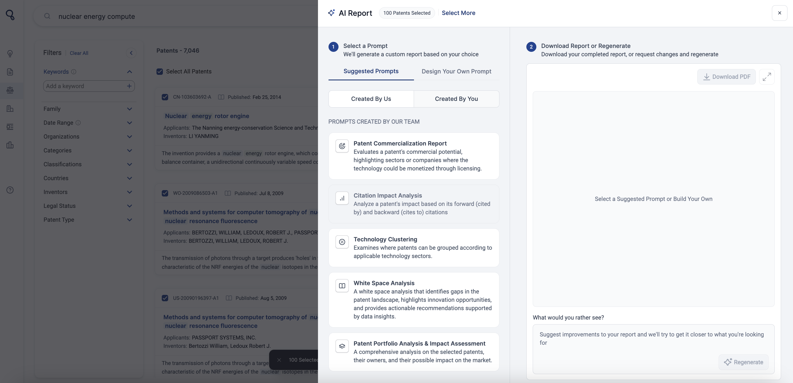Choose Technology Clustering prompt title
Viewport: 793px width, 383px height.
(x=385, y=239)
